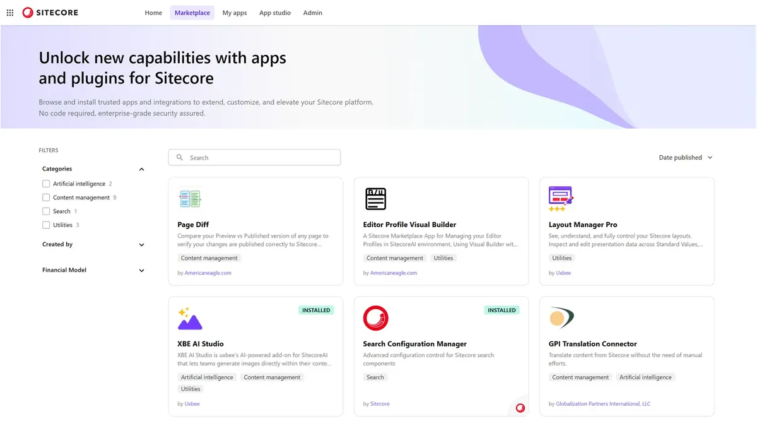Select the GPI Translation Connector icon
757x426 pixels.
tap(561, 317)
